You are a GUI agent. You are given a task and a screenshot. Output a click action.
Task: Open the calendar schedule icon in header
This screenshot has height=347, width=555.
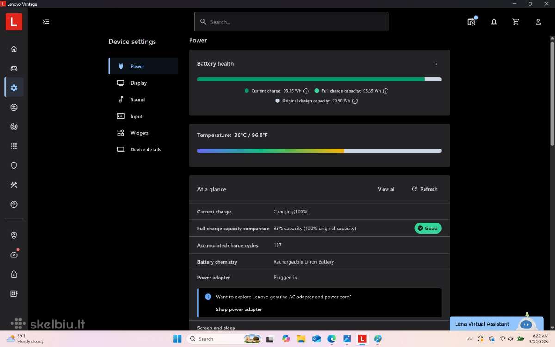471,21
